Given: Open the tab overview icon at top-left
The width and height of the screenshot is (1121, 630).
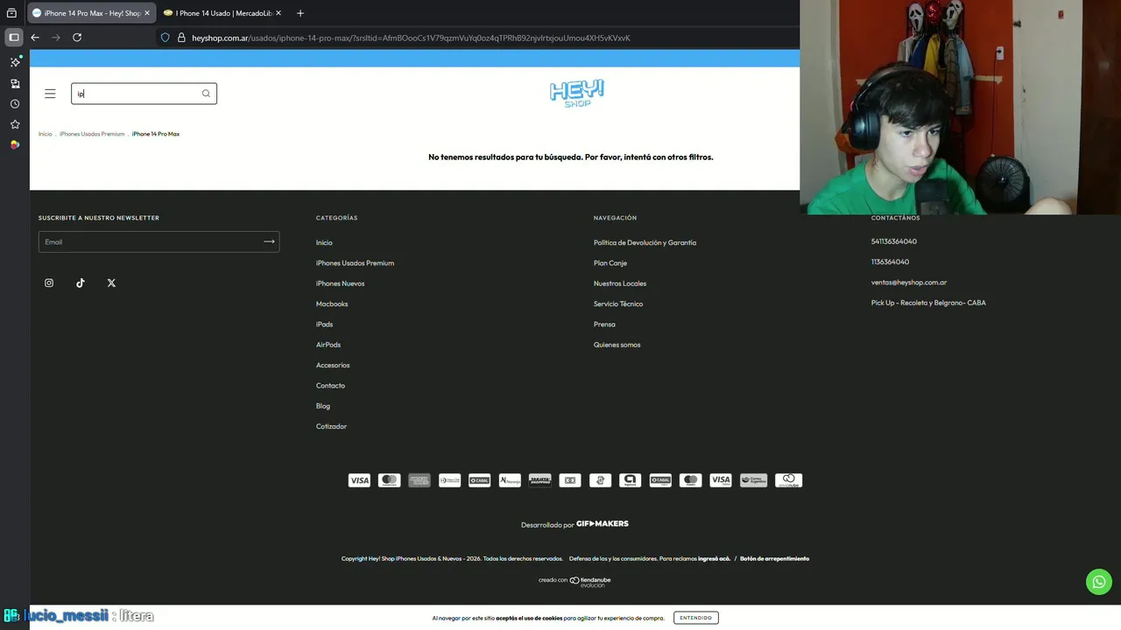Looking at the screenshot, I should coord(11,13).
